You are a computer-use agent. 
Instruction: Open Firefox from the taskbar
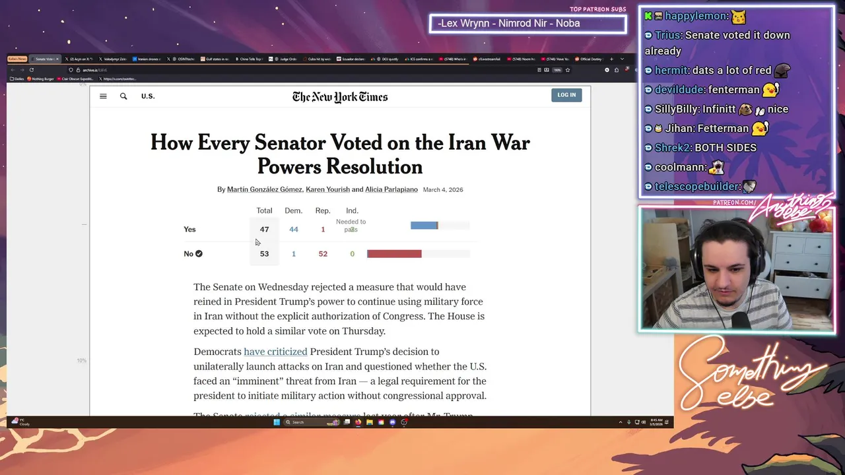coord(358,422)
